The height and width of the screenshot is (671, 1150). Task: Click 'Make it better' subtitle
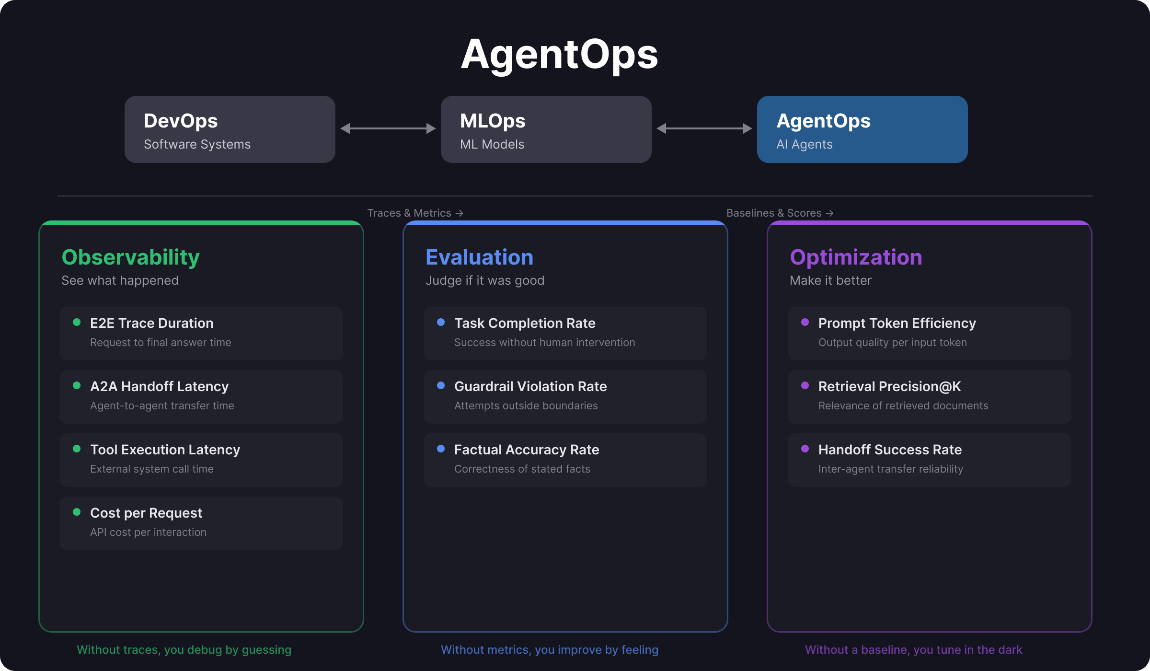point(830,280)
